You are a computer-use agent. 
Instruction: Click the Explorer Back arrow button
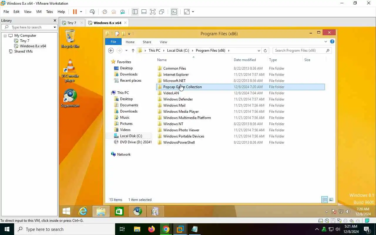pyautogui.click(x=111, y=51)
